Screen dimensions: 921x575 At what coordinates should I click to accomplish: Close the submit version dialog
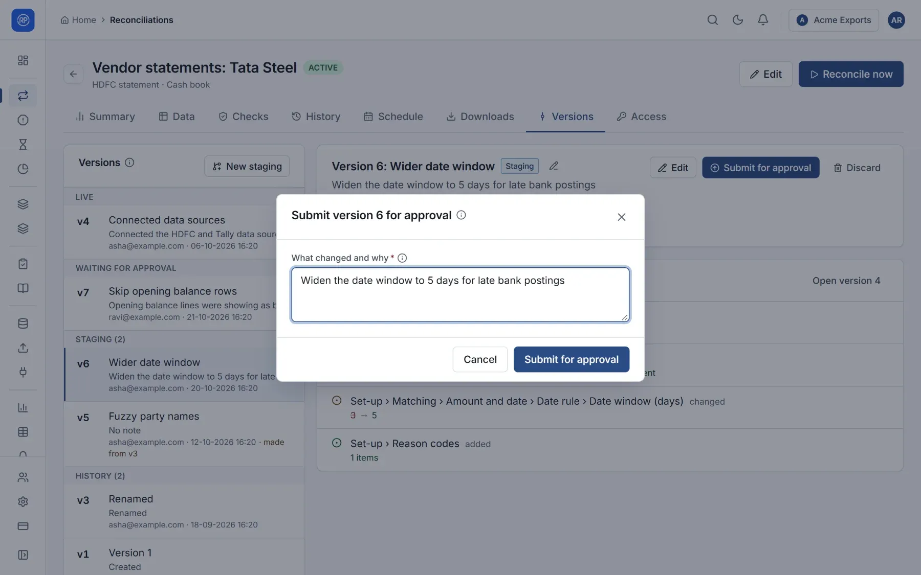(x=621, y=217)
